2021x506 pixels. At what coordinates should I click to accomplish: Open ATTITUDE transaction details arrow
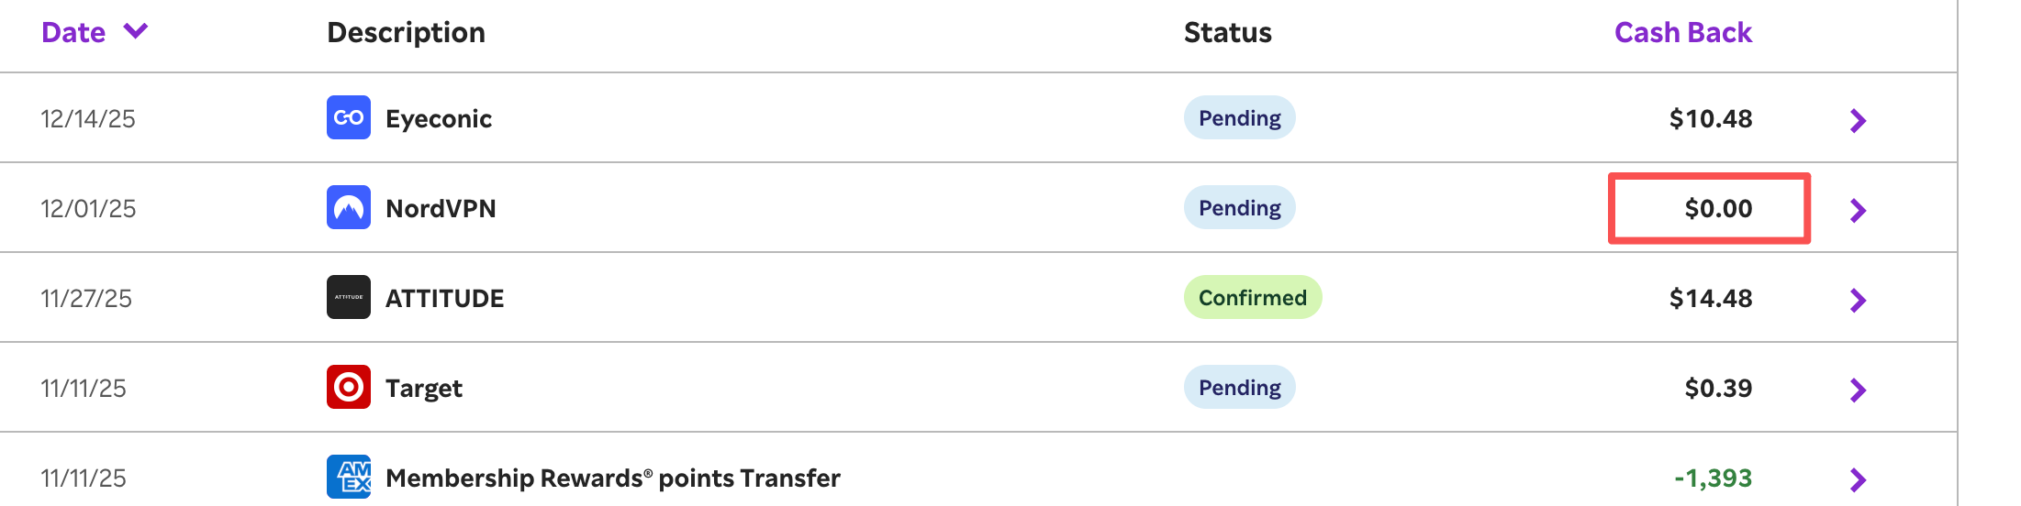[1858, 300]
